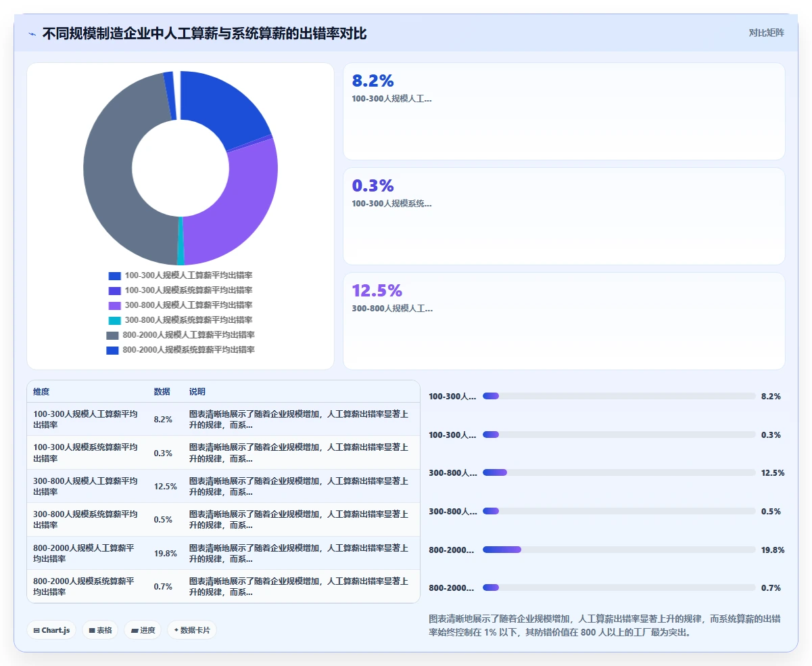Click the 12.5% cell in the table

tap(165, 486)
